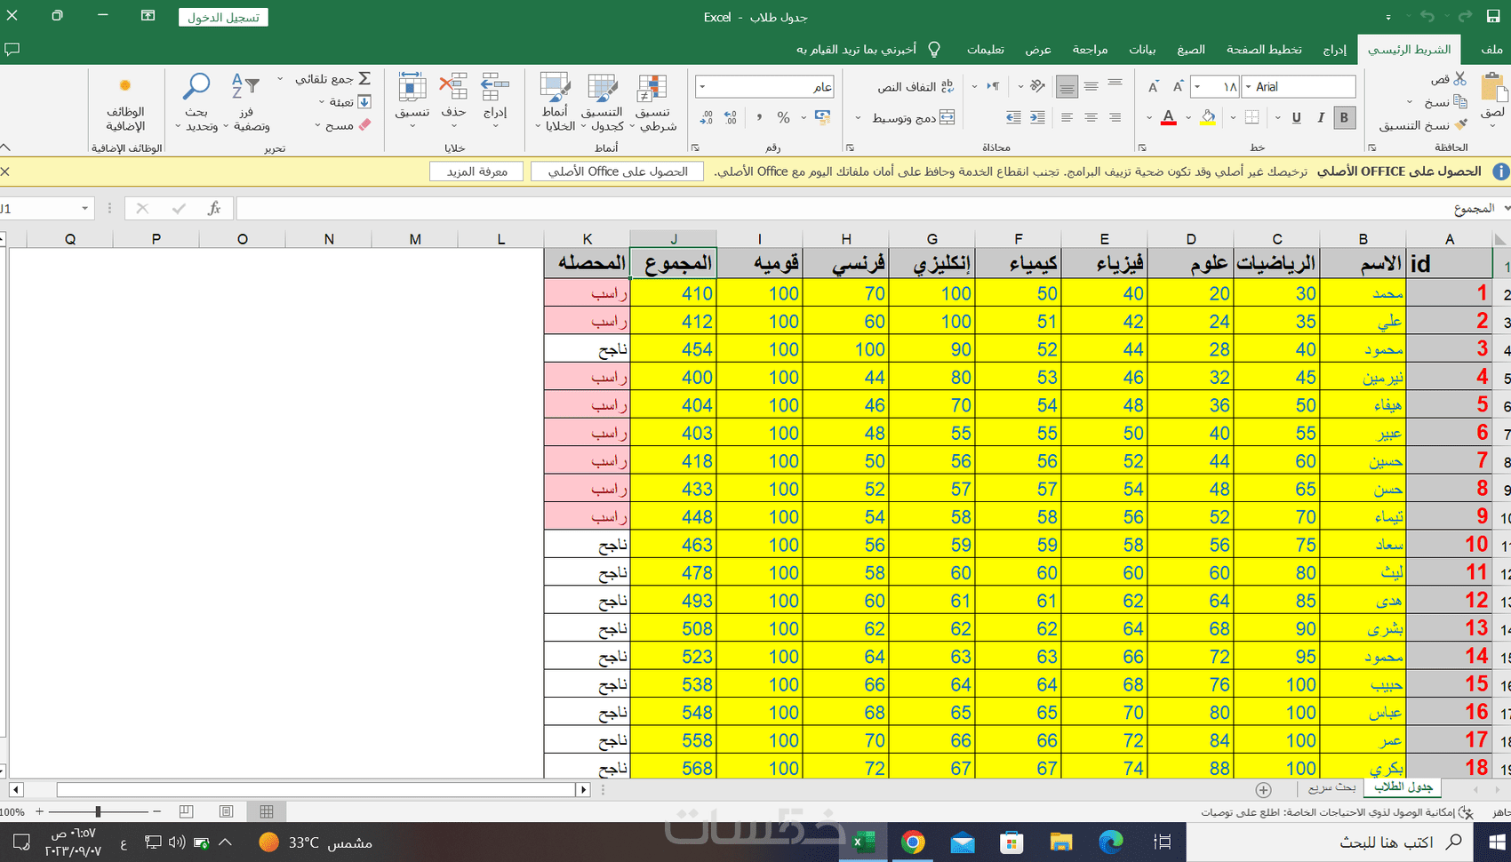Open the Name Box dropdown arrow
The image size is (1511, 862).
pos(85,209)
